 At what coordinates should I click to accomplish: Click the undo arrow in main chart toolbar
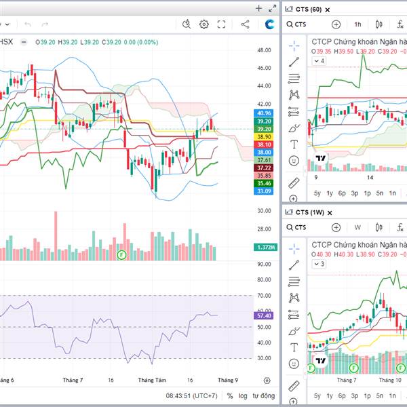pyautogui.click(x=28, y=24)
